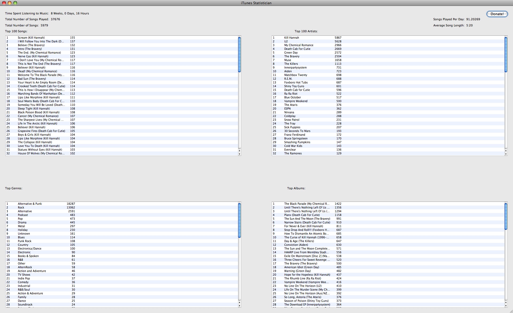The image size is (513, 313).
Task: Select genre row TV Shows
Action: [x=122, y=275]
